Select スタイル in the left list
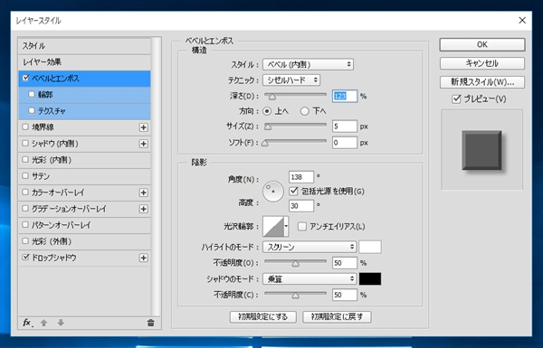Viewport: 543px width, 348px height. pyautogui.click(x=84, y=46)
